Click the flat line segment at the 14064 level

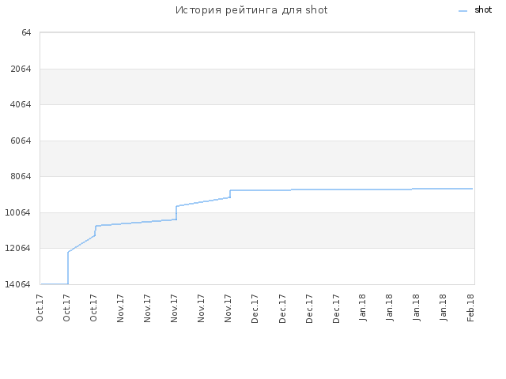coord(55,284)
